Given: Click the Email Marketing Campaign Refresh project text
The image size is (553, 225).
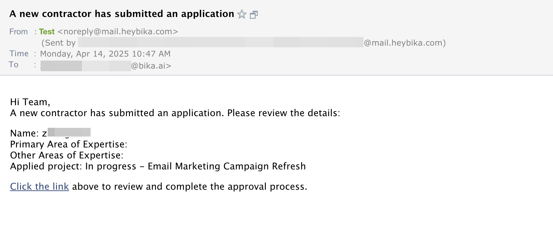Looking at the screenshot, I should coord(227,166).
